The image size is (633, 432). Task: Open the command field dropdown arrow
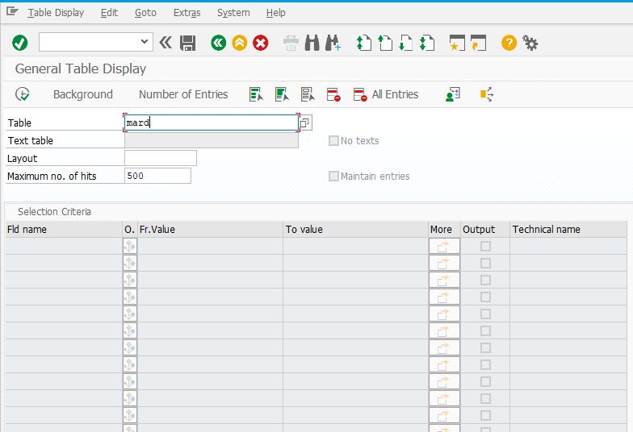pos(144,42)
